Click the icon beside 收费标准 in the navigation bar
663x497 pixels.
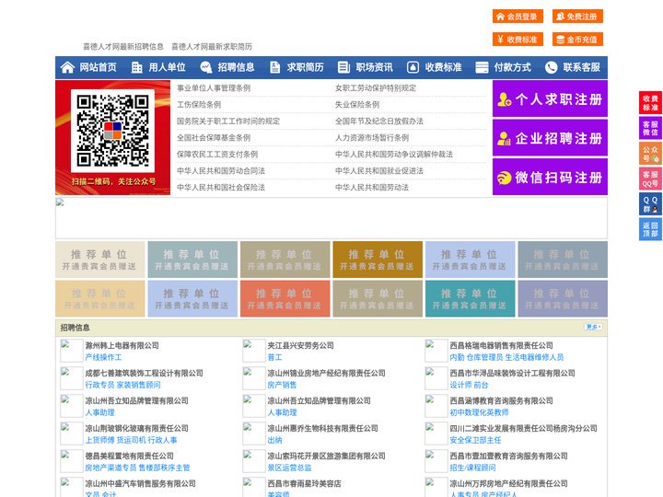pyautogui.click(x=413, y=67)
